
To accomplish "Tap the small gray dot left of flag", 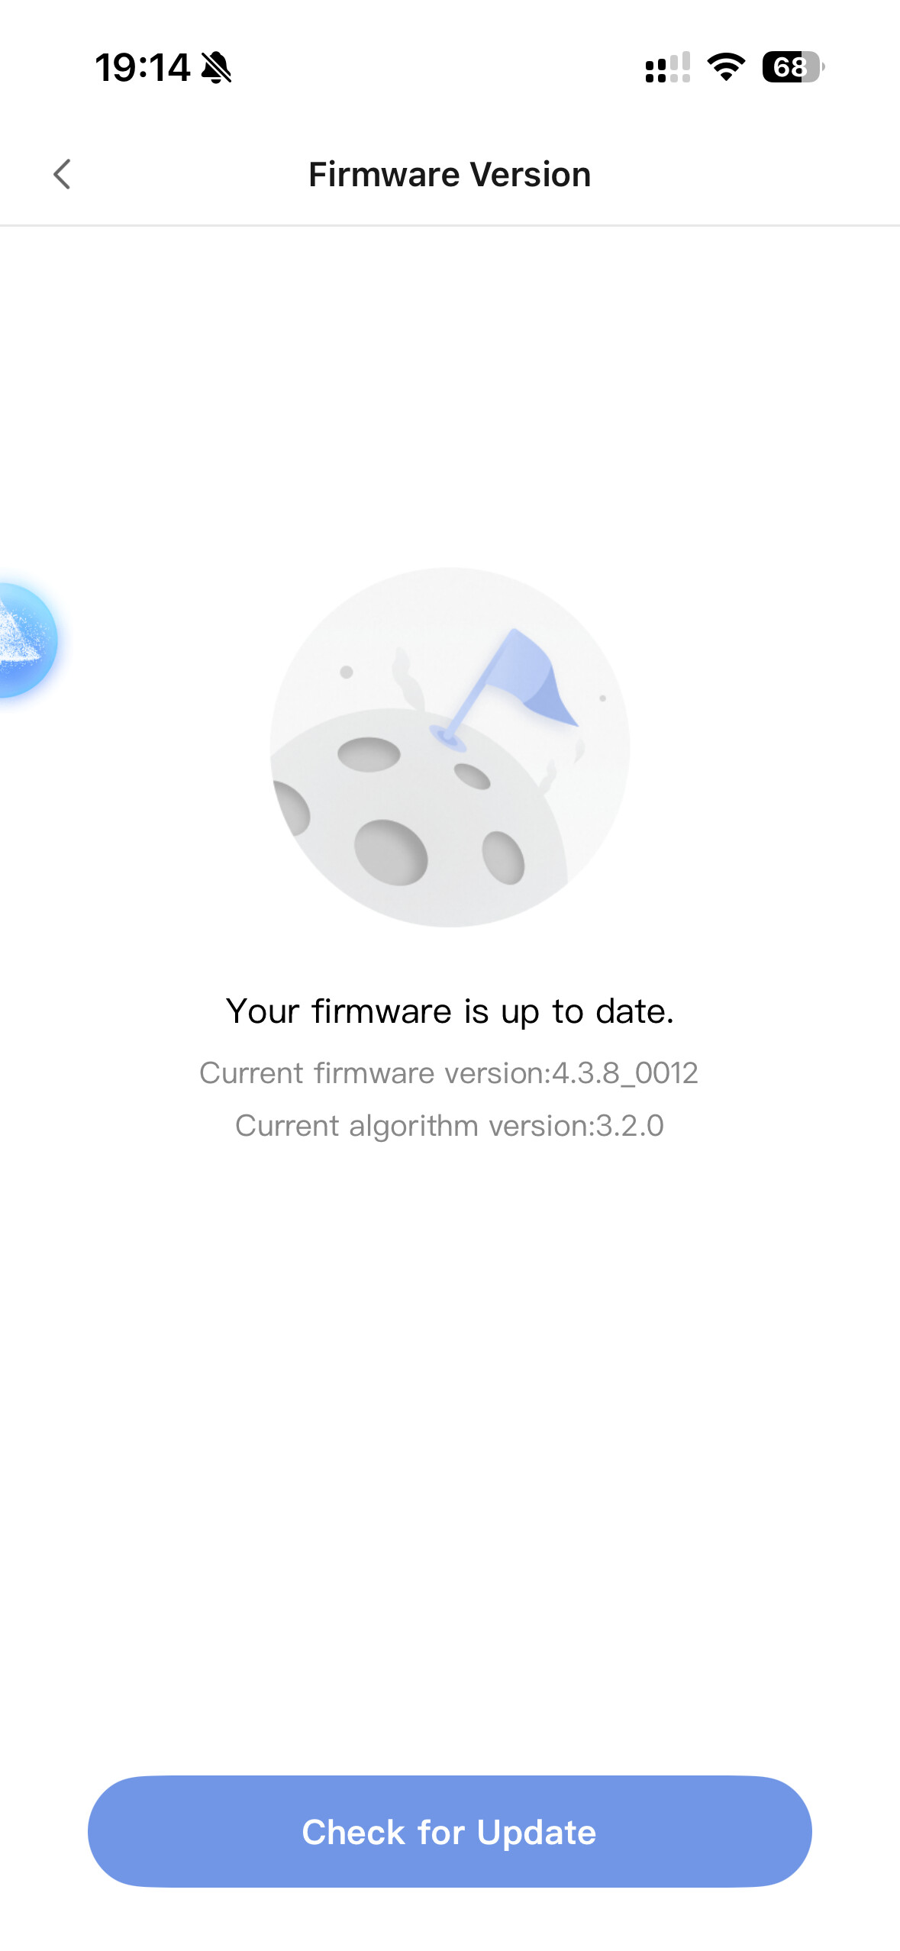I will pos(347,672).
